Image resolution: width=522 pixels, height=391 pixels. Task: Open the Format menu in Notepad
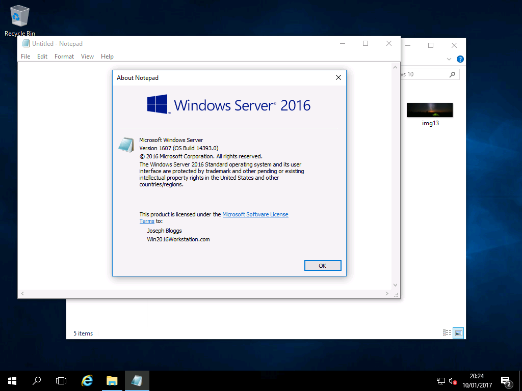[64, 57]
